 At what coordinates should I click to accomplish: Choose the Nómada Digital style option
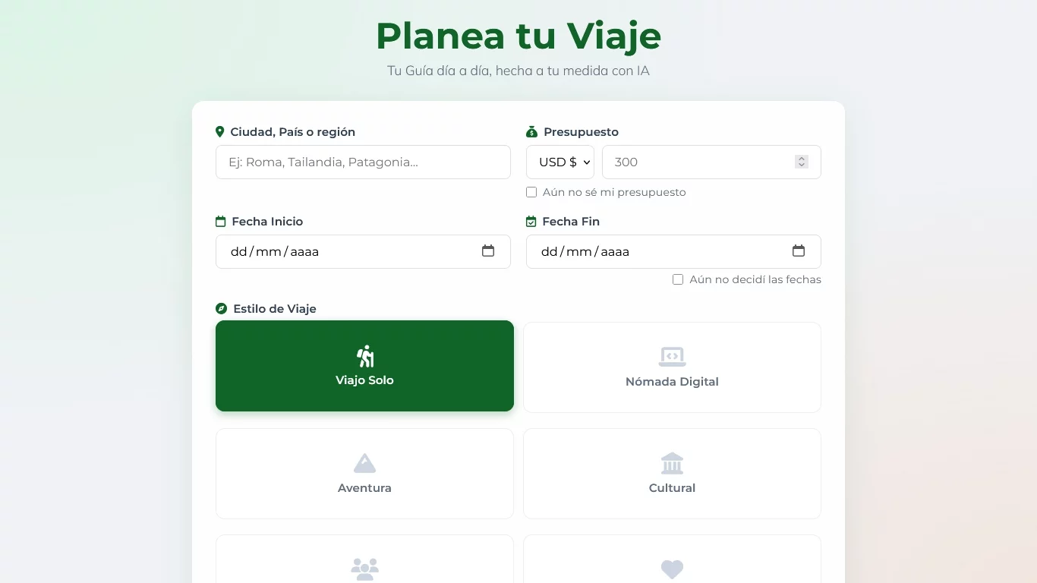coord(672,367)
